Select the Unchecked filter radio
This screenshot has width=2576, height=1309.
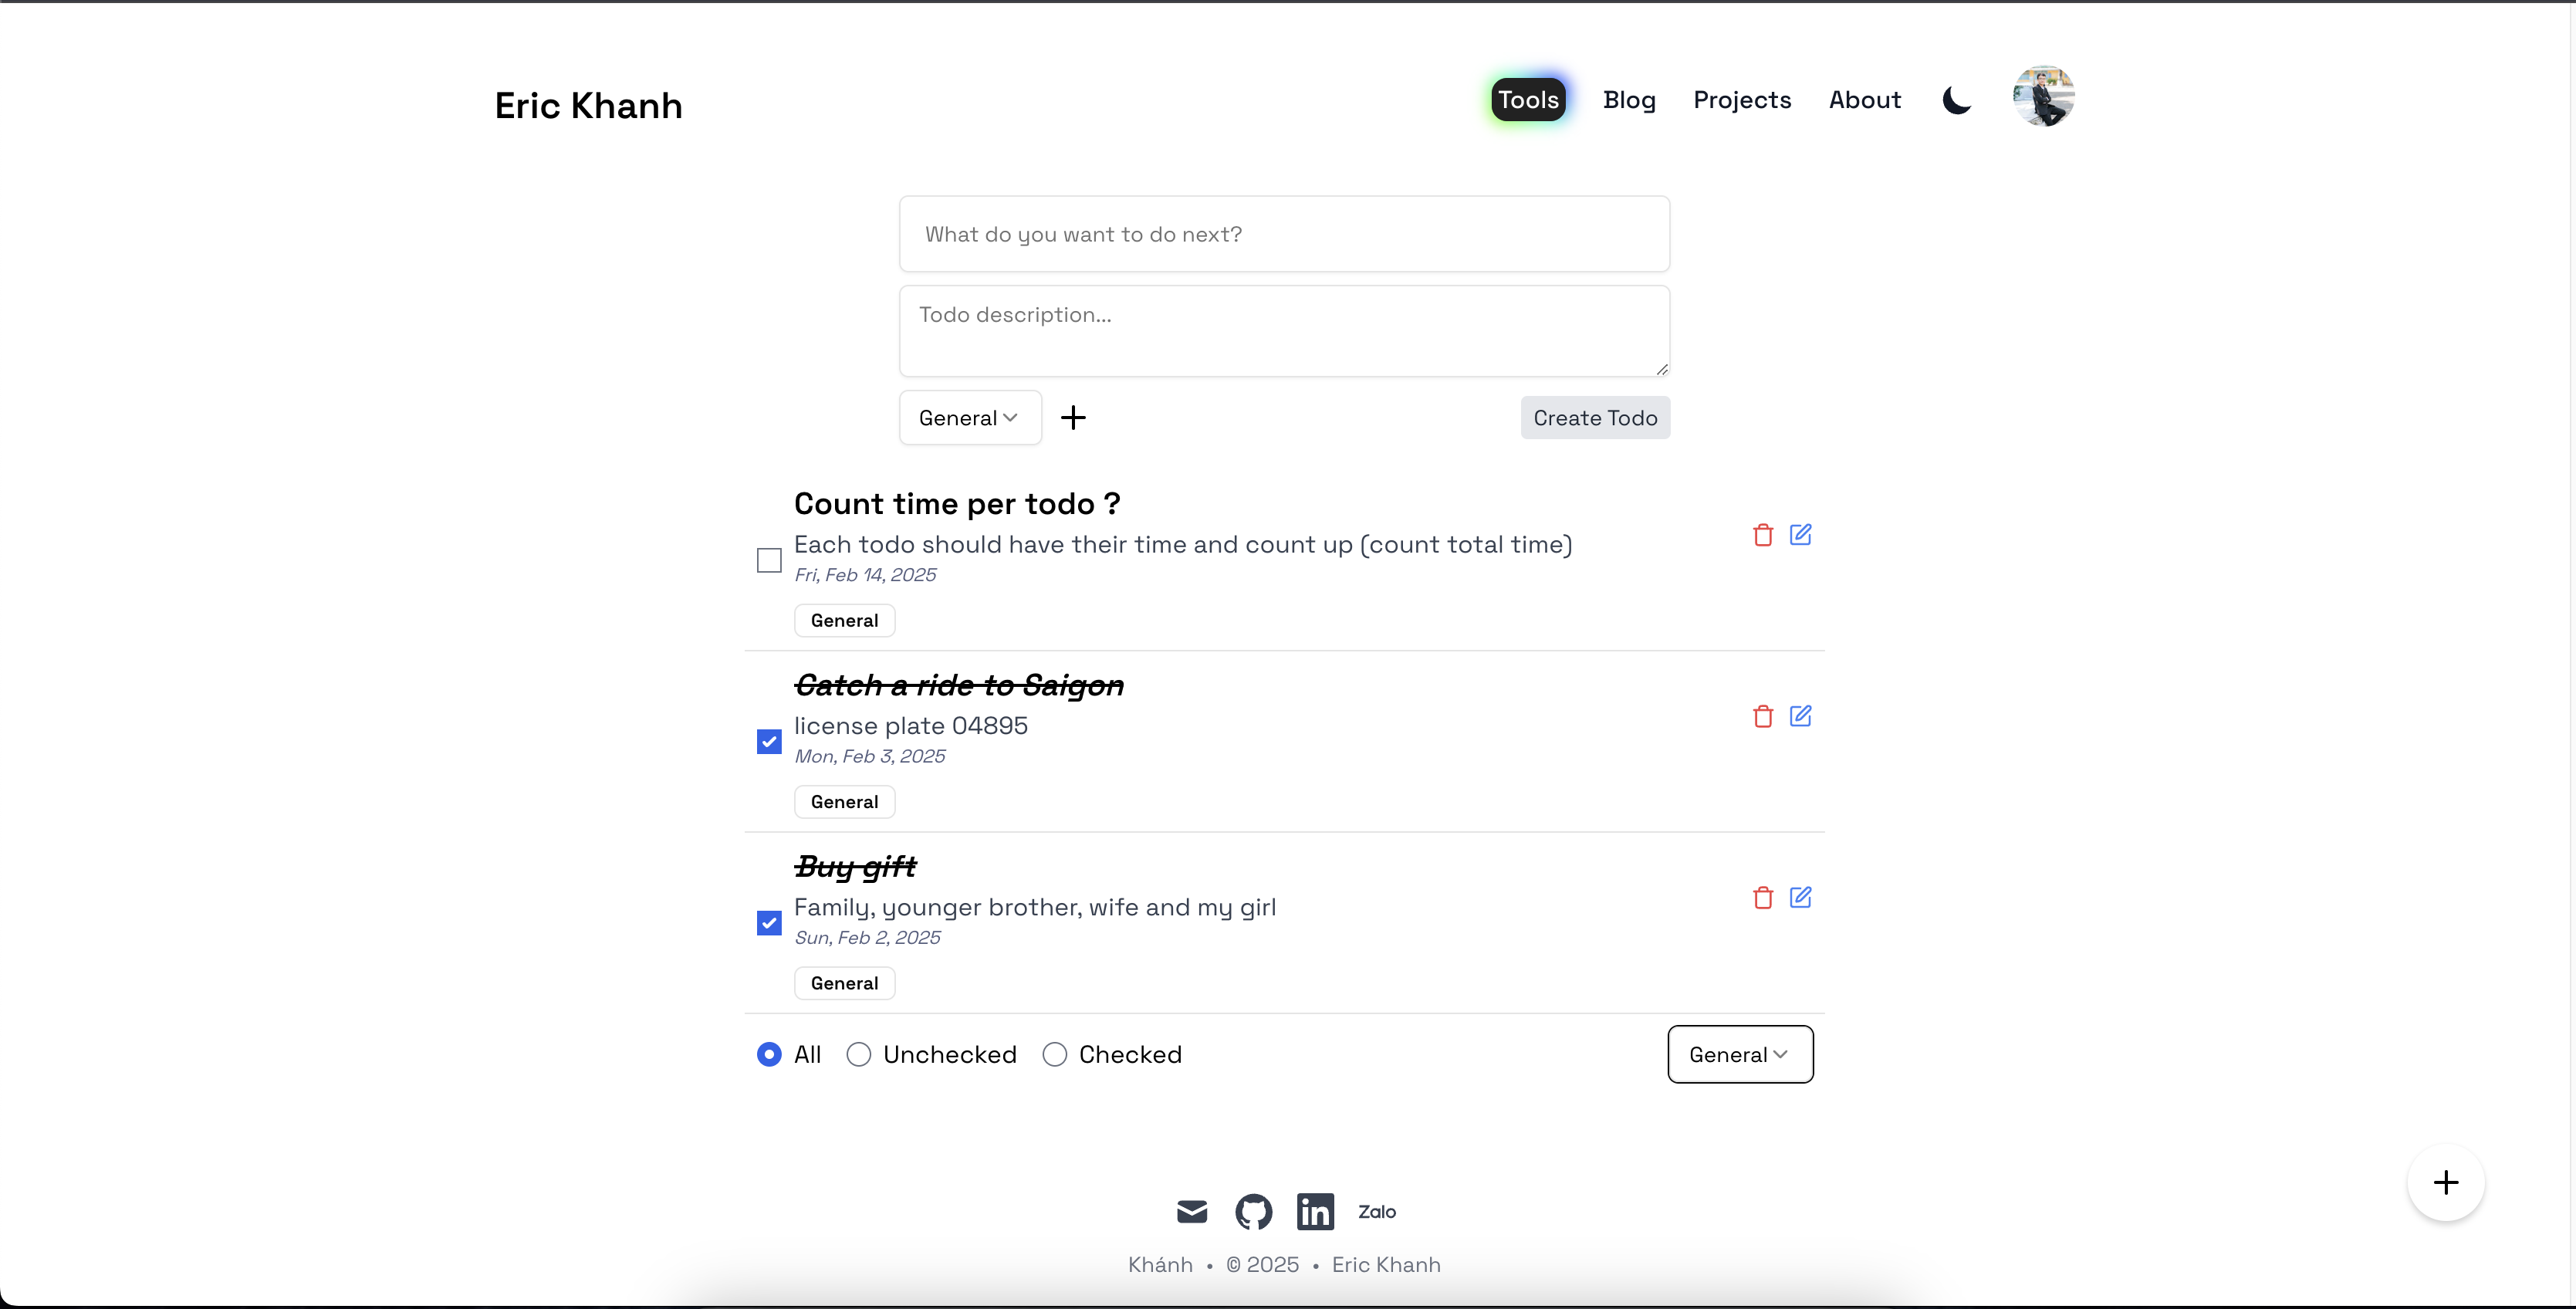(859, 1054)
